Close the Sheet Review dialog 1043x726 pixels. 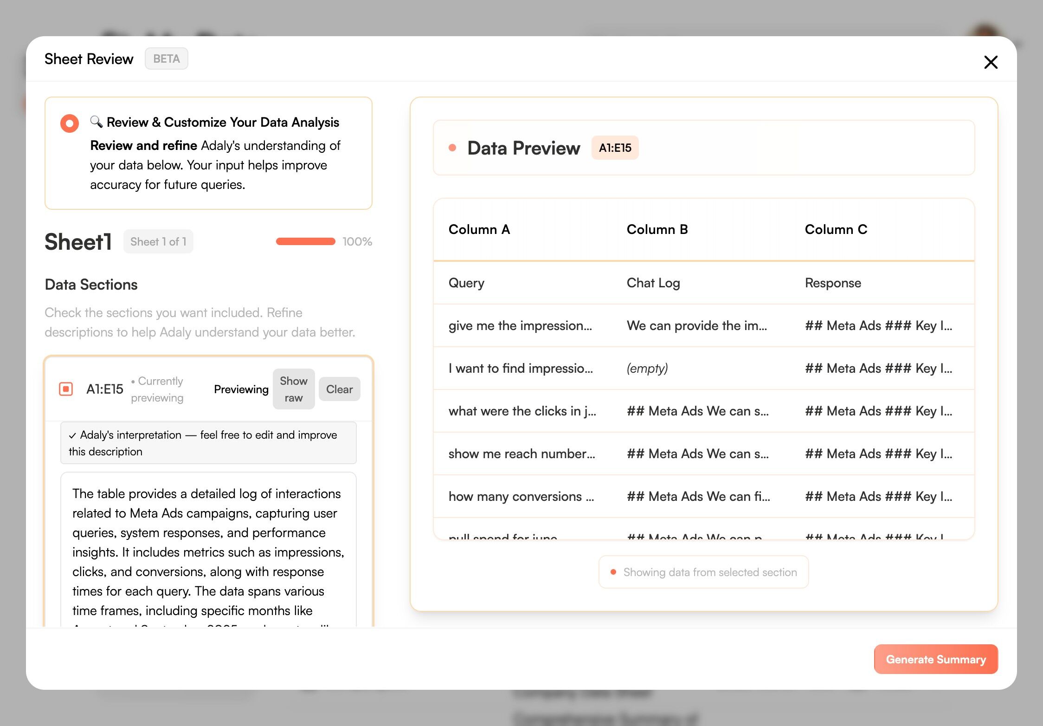[x=991, y=62]
